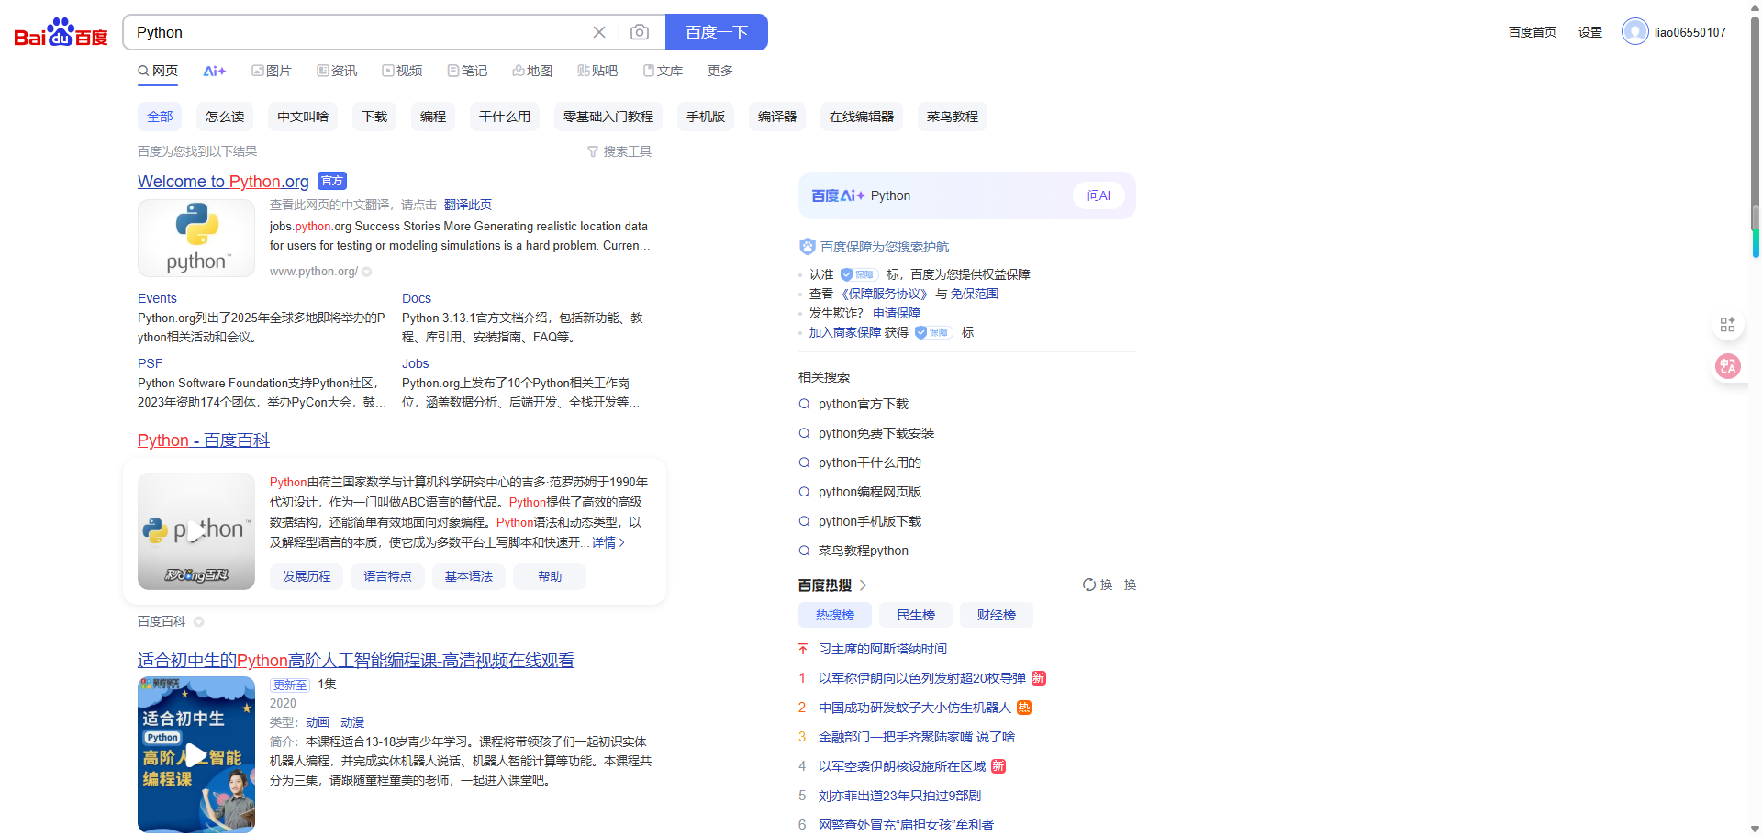Click the Python logo thumbnail
The height and width of the screenshot is (836, 1762).
tap(196, 238)
